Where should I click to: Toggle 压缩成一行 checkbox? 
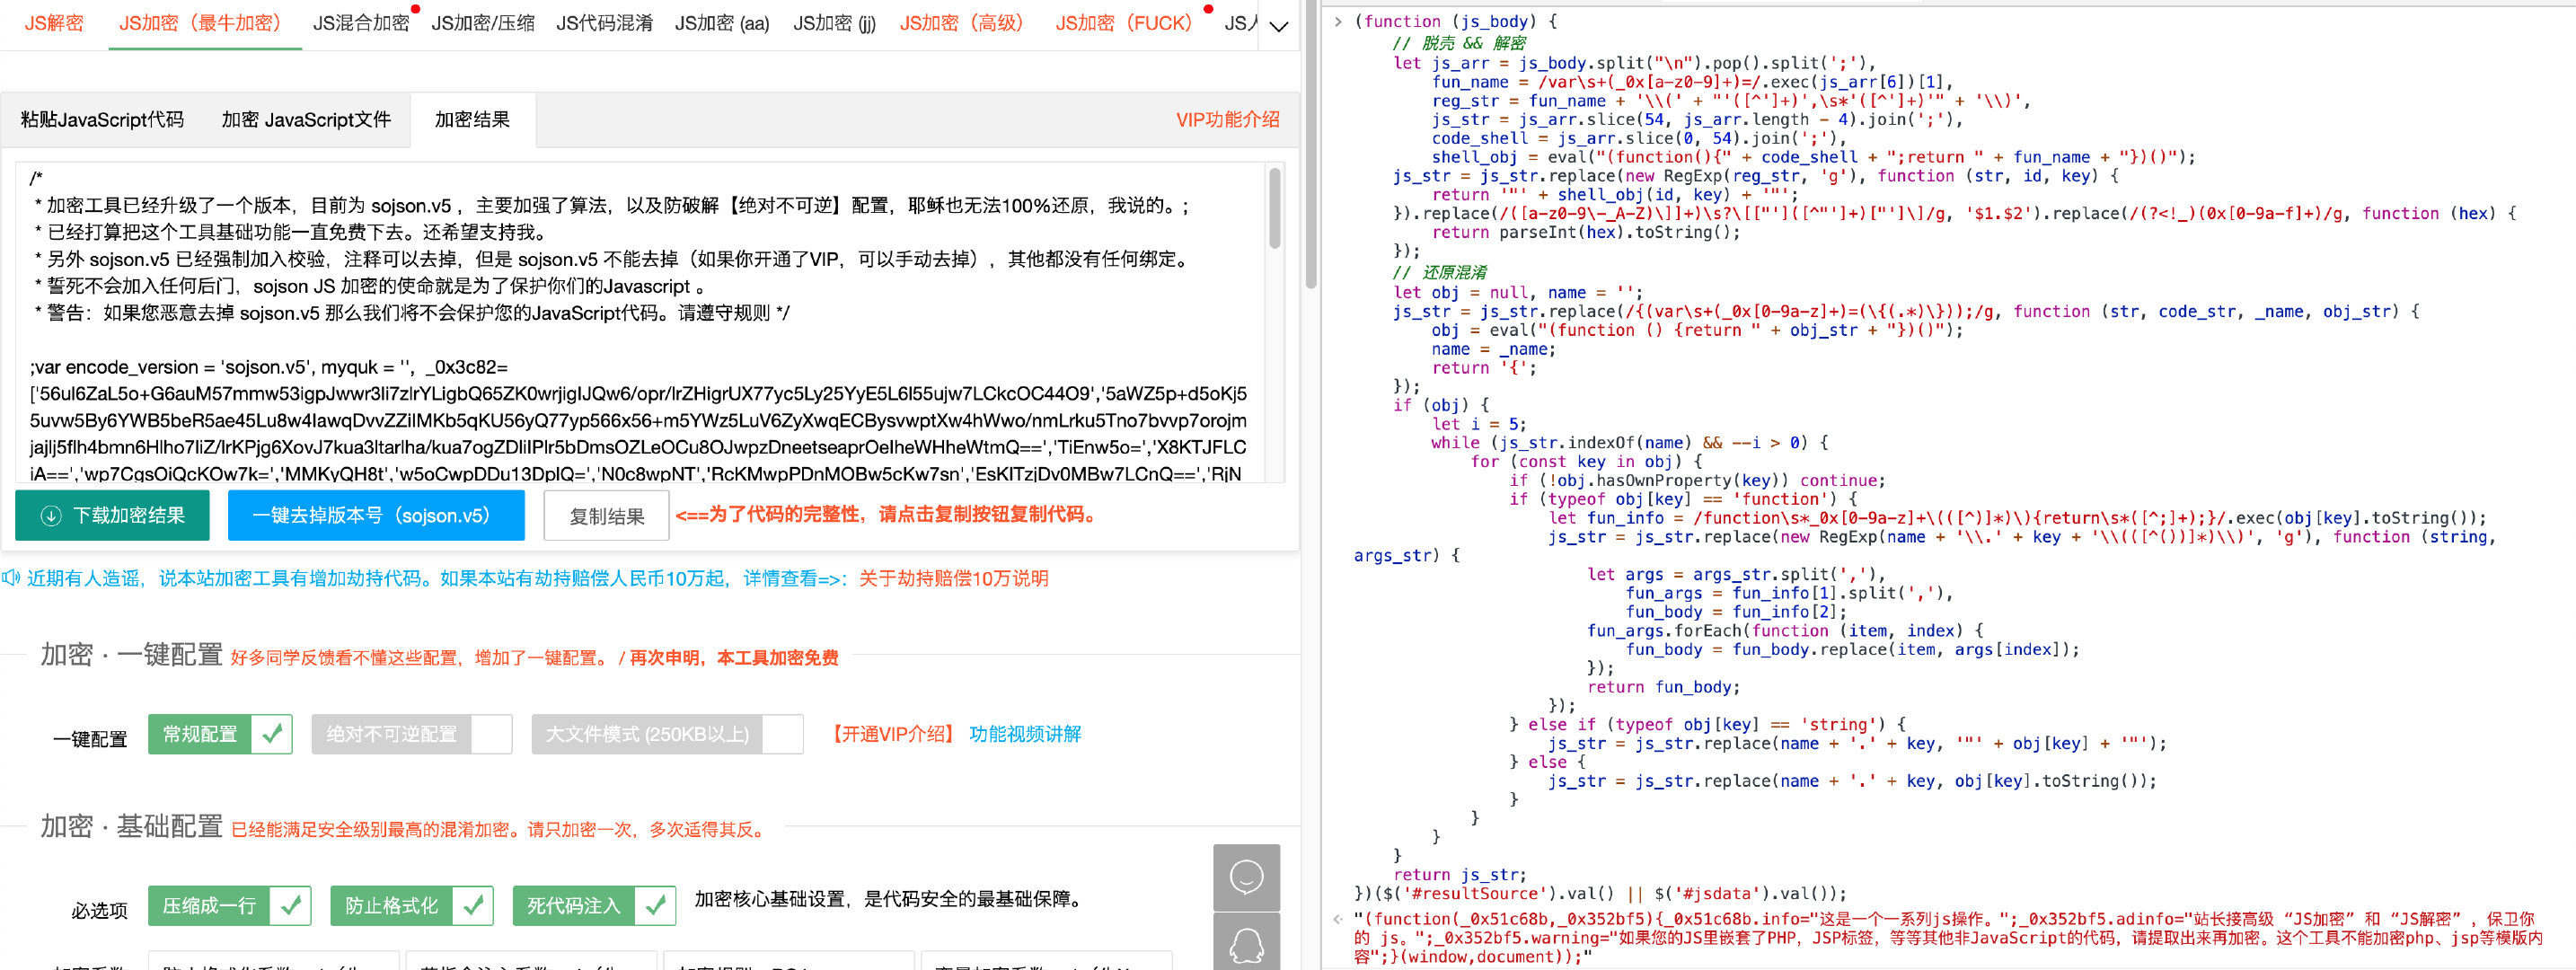pyautogui.click(x=291, y=903)
